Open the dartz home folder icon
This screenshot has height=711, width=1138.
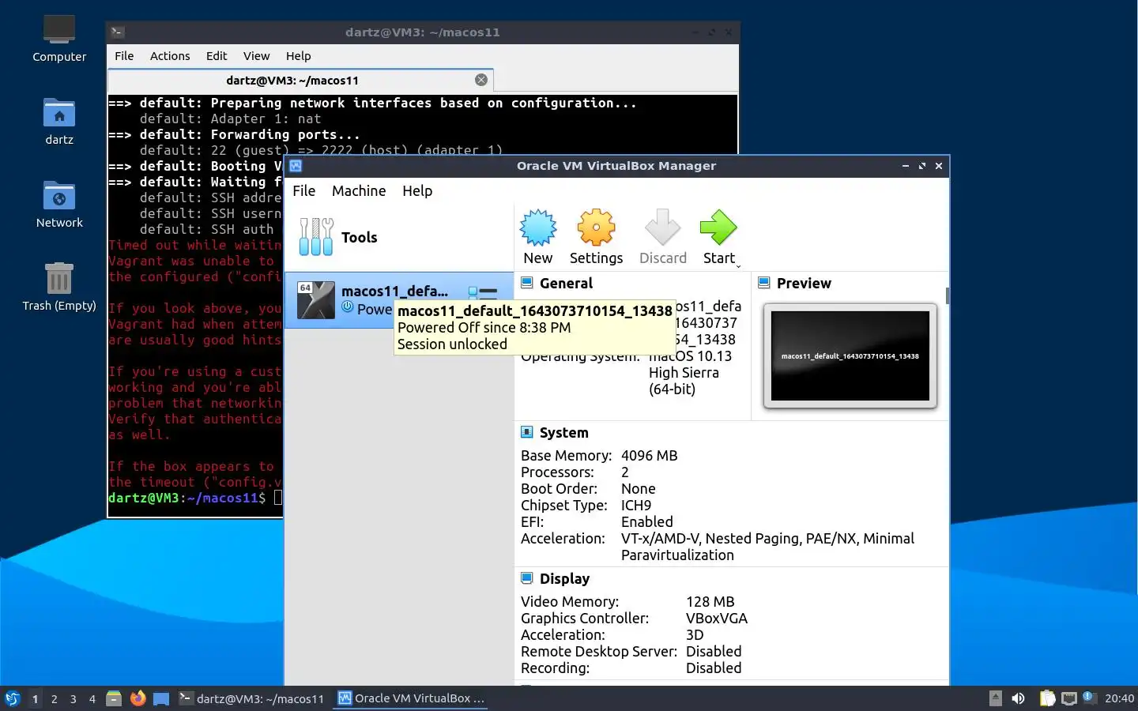59,121
